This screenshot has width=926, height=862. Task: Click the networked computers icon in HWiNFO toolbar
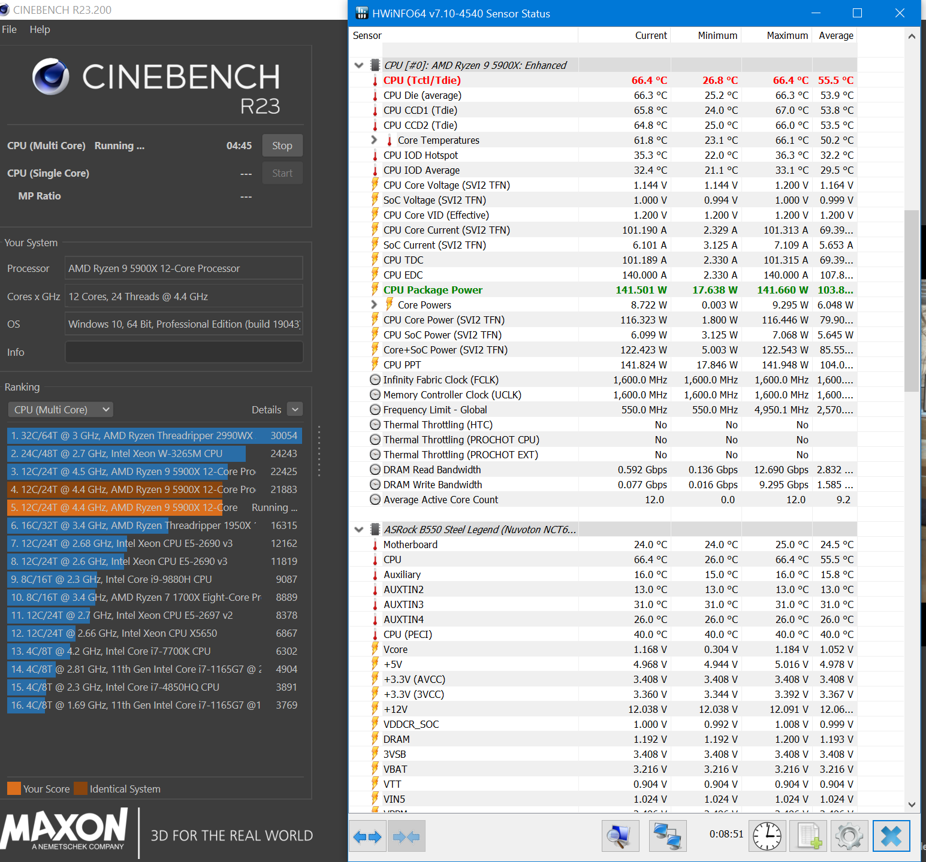668,836
